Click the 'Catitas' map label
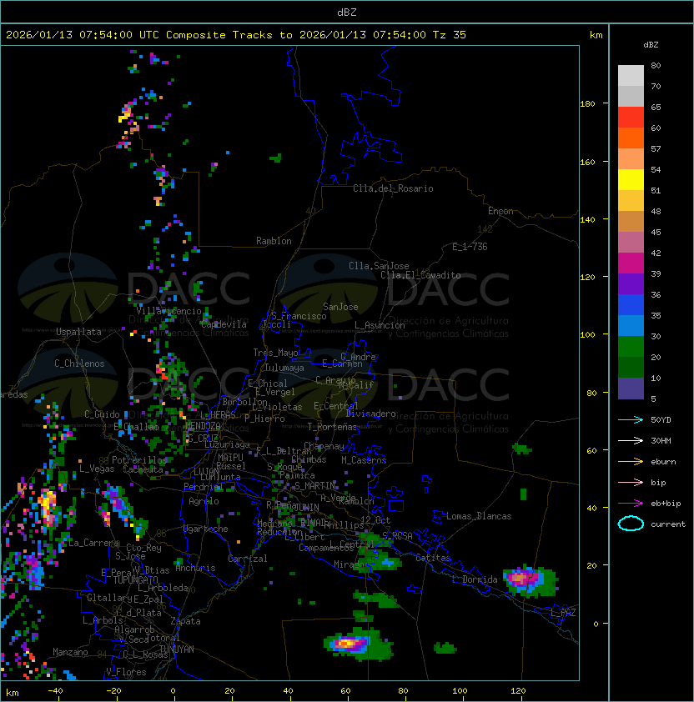This screenshot has height=702, width=694. (433, 558)
